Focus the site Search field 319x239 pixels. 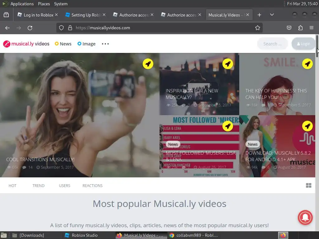pos(272,44)
